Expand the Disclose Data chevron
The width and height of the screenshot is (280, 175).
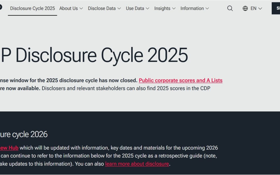coord(119,8)
